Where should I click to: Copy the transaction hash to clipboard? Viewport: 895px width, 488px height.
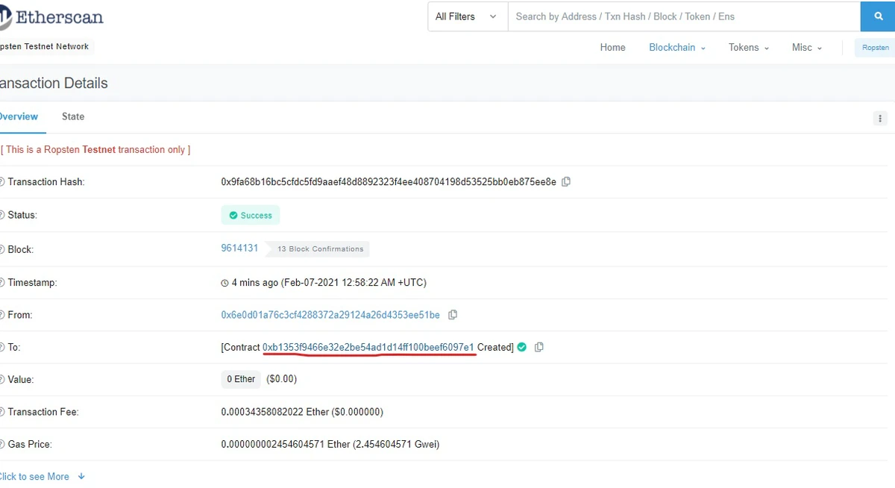[x=566, y=182]
